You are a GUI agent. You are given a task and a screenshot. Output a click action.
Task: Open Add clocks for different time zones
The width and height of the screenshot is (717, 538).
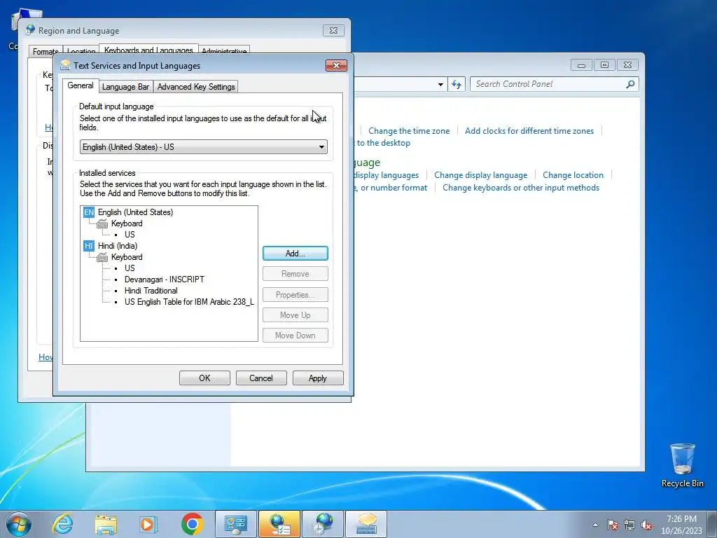[529, 131]
